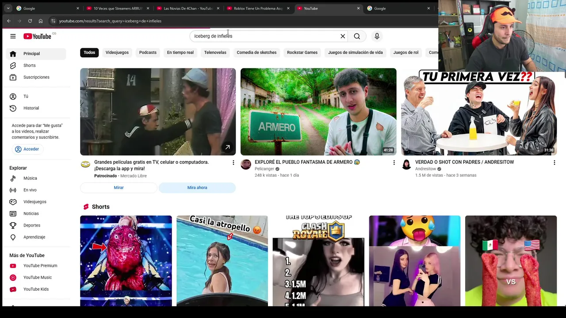Open Suscripciones in the sidebar
Screen dimensions: 566x318
click(36, 77)
